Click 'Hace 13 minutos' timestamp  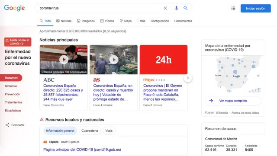[54, 105]
